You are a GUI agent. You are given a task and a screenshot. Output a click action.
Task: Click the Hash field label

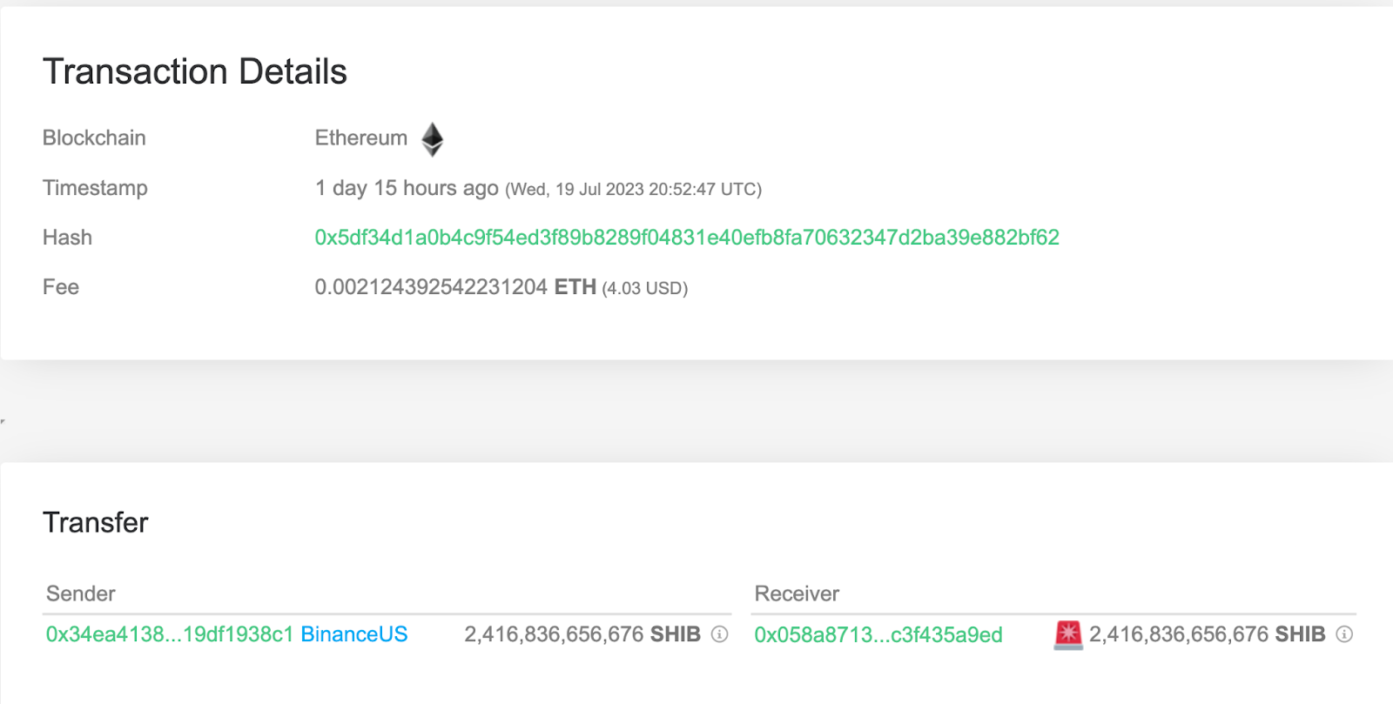click(x=67, y=238)
